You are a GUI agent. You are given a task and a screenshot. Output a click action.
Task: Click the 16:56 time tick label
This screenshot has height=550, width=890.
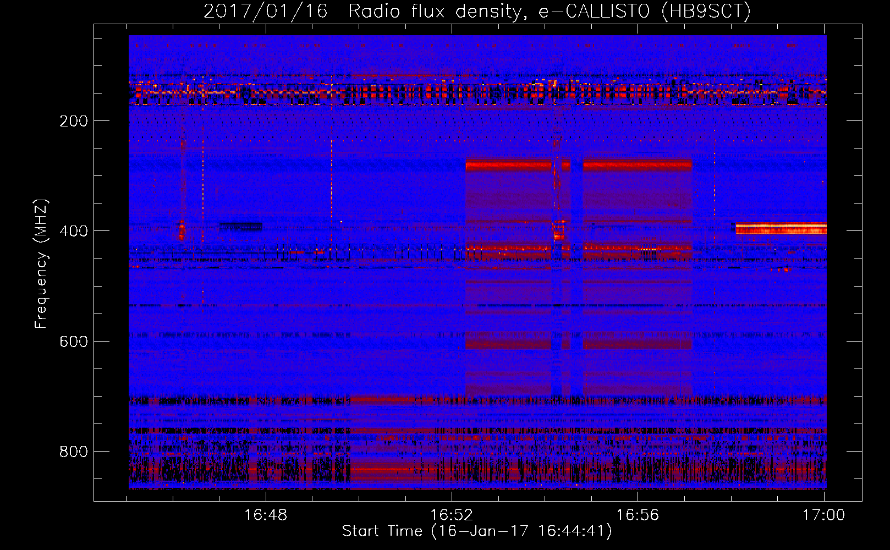click(x=638, y=515)
